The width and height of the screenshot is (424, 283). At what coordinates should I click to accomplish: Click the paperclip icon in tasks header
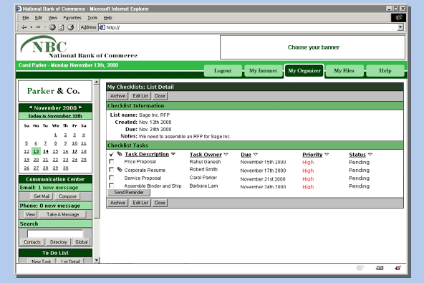119,154
